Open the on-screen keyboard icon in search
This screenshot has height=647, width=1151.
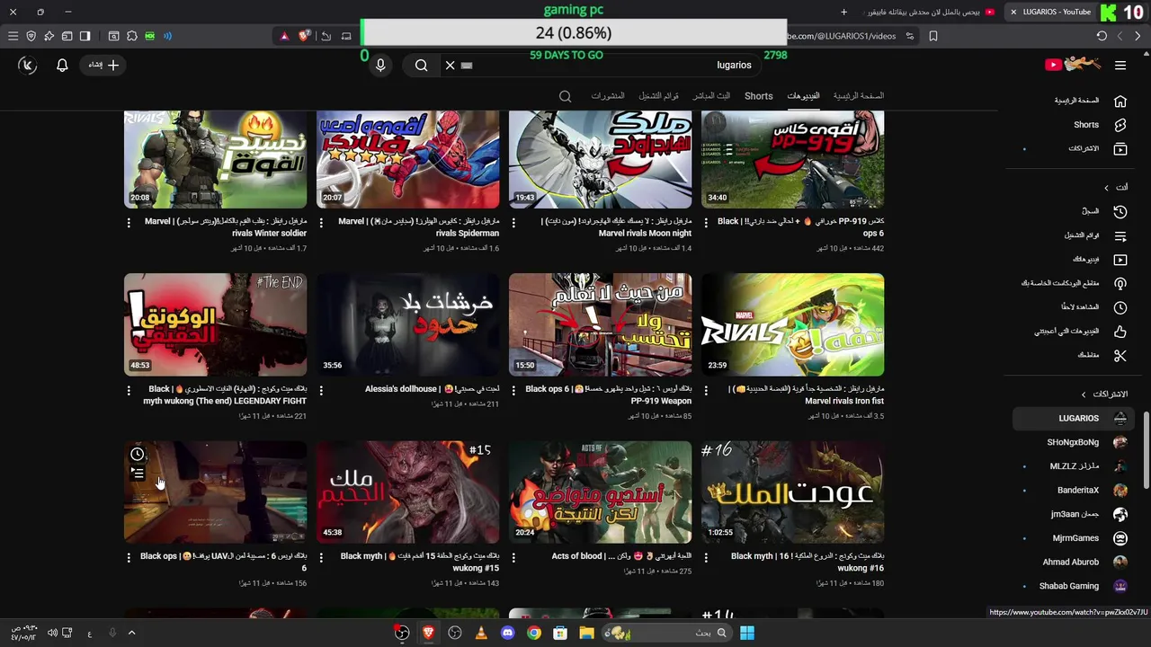coord(467,65)
